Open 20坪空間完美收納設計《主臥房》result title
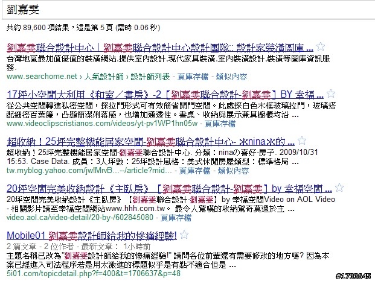The height and width of the screenshot is (281, 375). (x=169, y=189)
